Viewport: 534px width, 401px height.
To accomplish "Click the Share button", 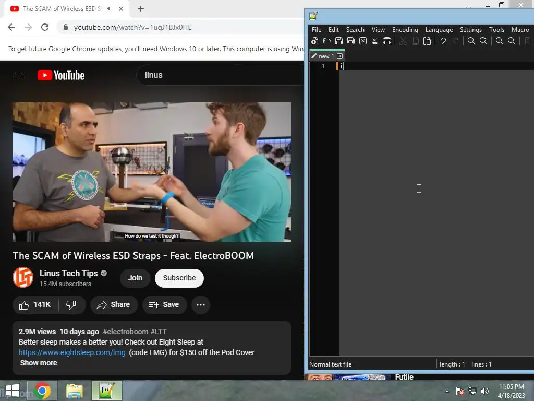I will [114, 305].
